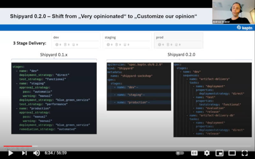255x159 pixels.
Task: Click 'name: "shipyard-sockshop"' line
Action: point(132,76)
